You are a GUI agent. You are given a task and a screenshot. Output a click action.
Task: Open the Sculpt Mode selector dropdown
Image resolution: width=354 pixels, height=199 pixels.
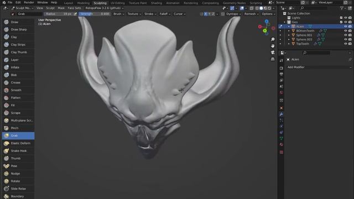pos(22,8)
